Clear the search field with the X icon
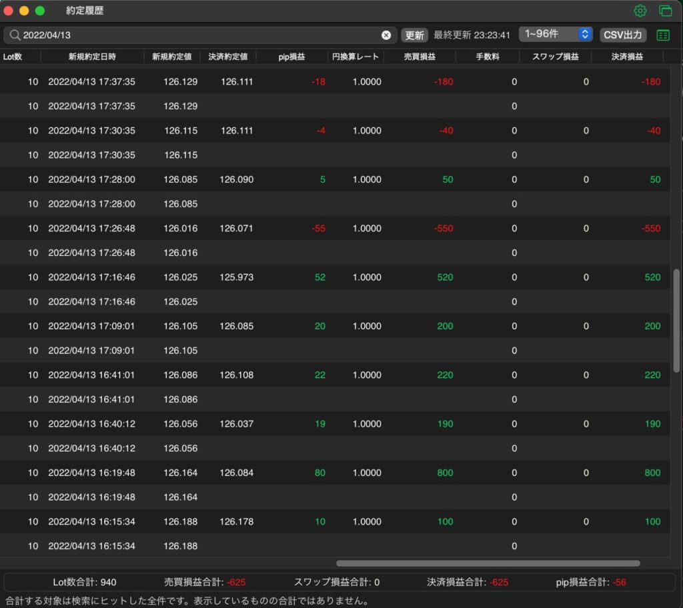The height and width of the screenshot is (608, 683). pos(386,35)
